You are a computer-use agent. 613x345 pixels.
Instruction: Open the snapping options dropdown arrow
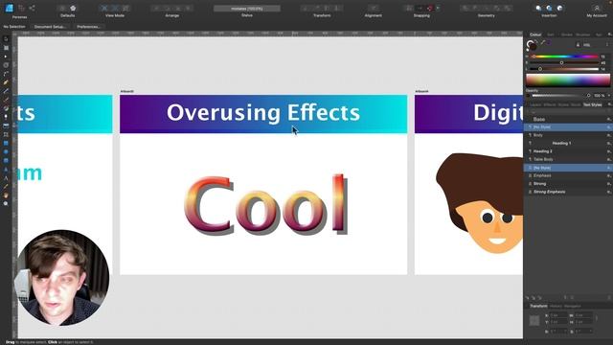click(438, 8)
